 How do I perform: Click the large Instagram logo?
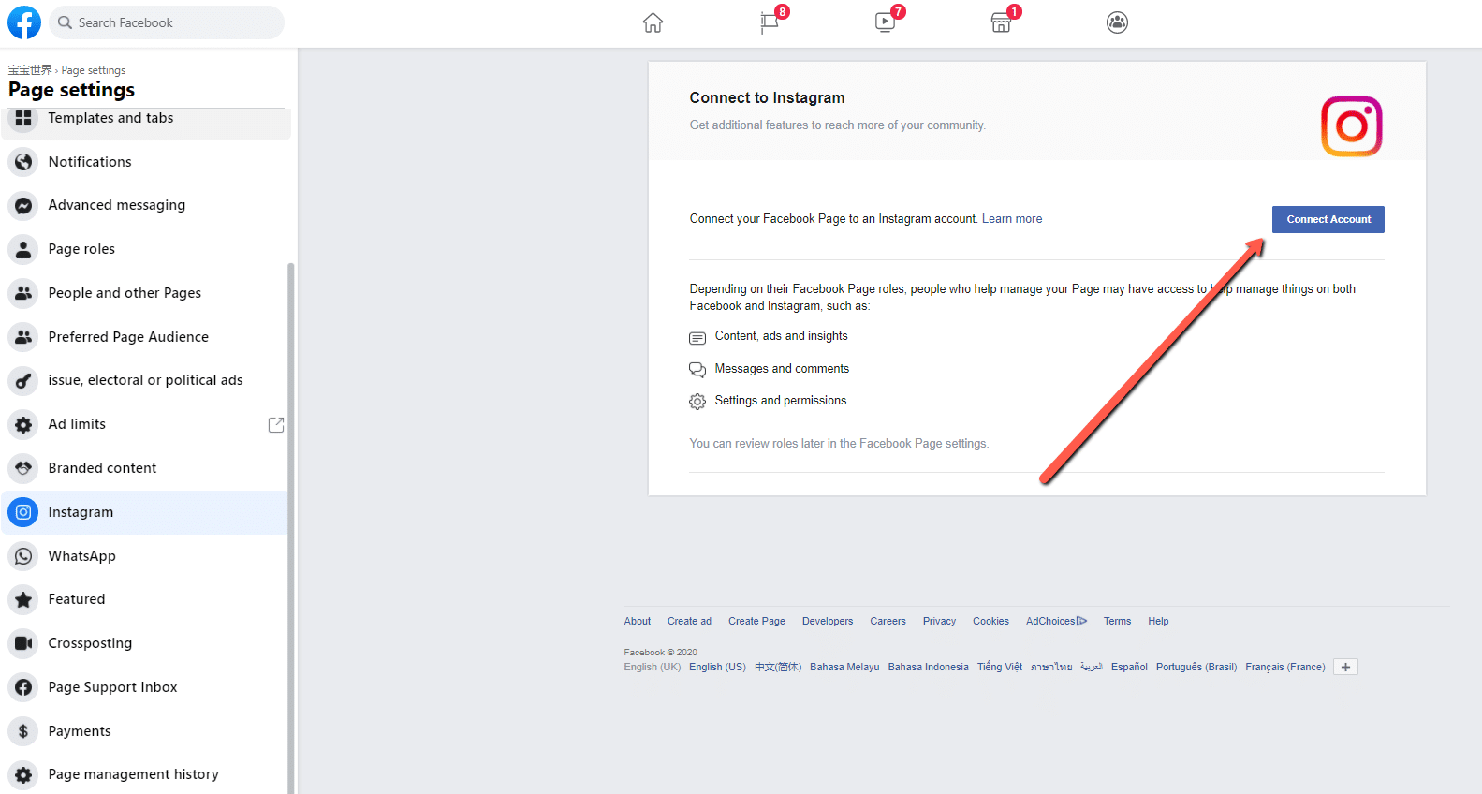pyautogui.click(x=1351, y=126)
